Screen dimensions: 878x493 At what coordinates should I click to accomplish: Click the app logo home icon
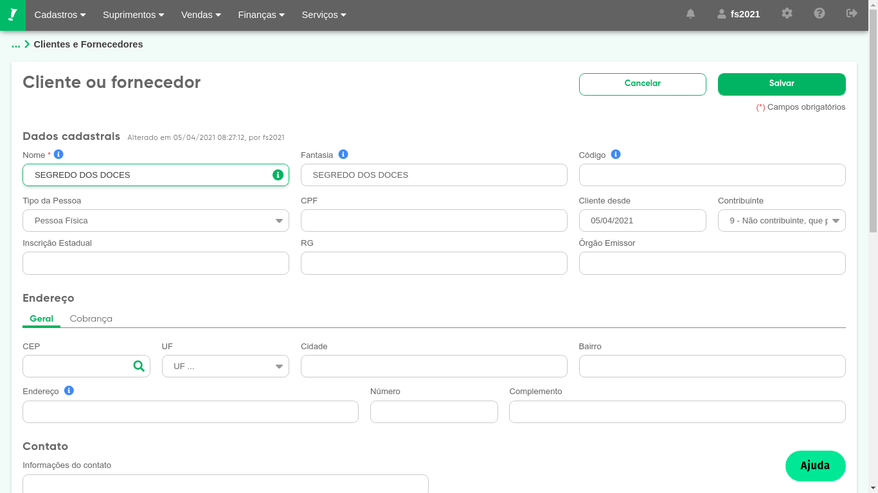tap(13, 15)
